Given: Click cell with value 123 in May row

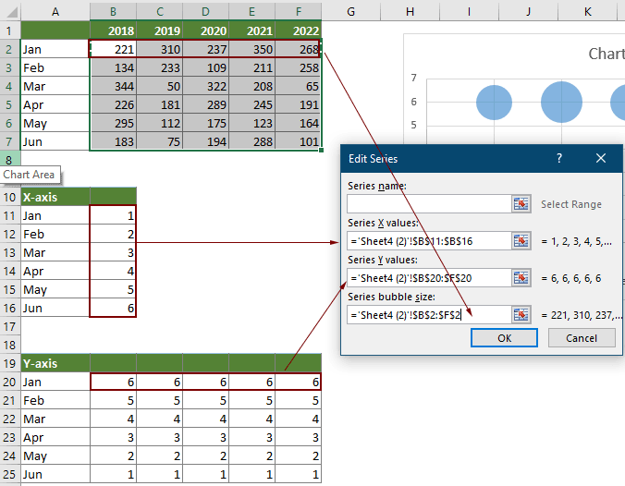Looking at the screenshot, I should (251, 123).
